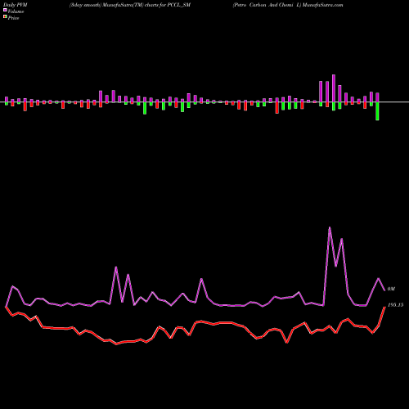Screen dimensions: 409x409
Task: Click the 'MunafaSutra.com' text in header
Action: (x=322, y=5)
